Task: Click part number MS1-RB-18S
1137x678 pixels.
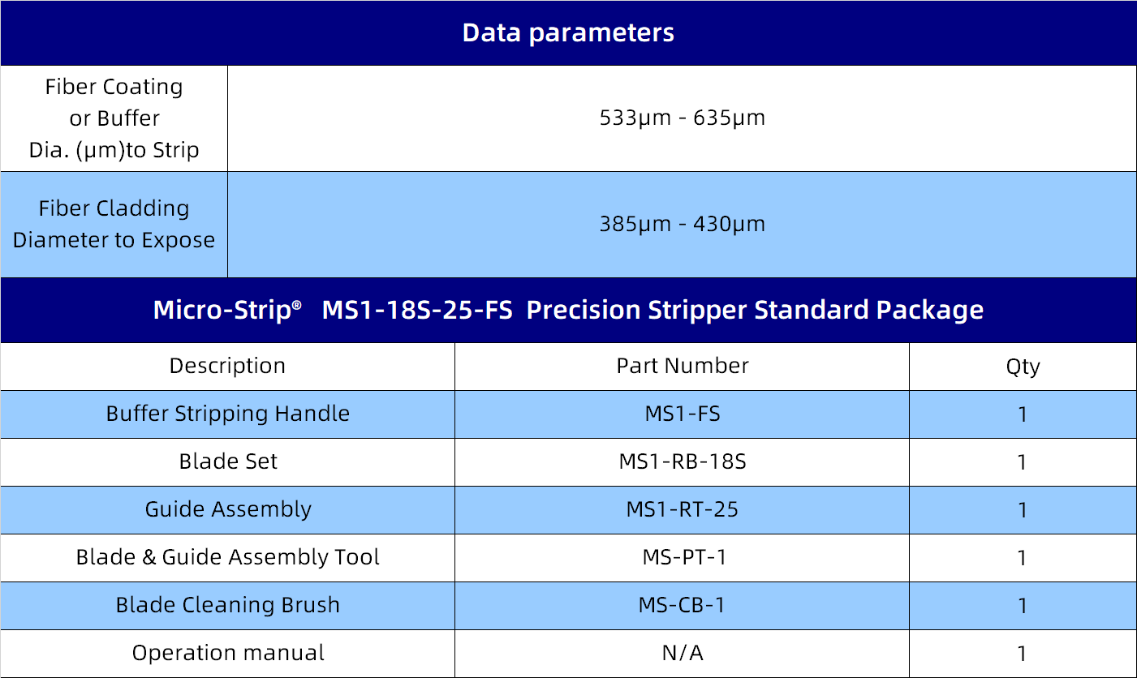Action: coord(682,462)
